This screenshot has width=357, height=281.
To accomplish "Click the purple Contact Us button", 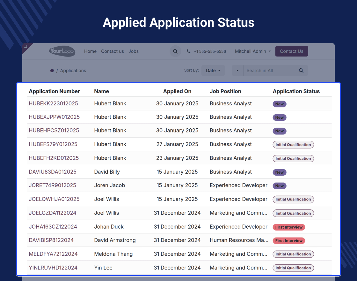I will tap(291, 51).
